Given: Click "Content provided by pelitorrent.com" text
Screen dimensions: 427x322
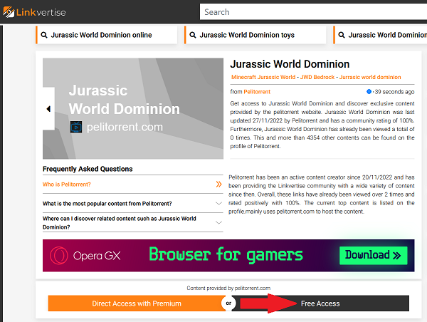Looking at the screenshot, I should pyautogui.click(x=228, y=288).
